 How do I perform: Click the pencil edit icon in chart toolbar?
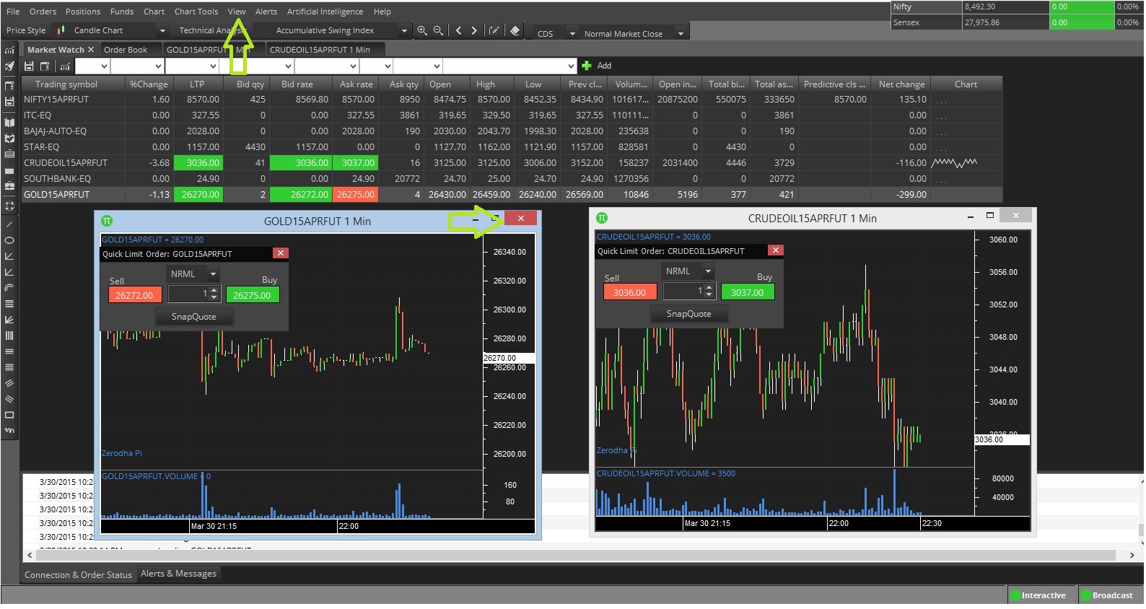[x=494, y=30]
